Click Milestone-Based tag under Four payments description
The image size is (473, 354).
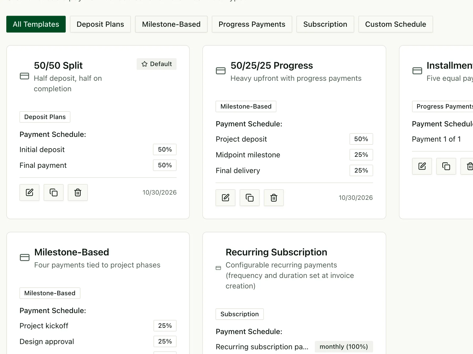50,293
